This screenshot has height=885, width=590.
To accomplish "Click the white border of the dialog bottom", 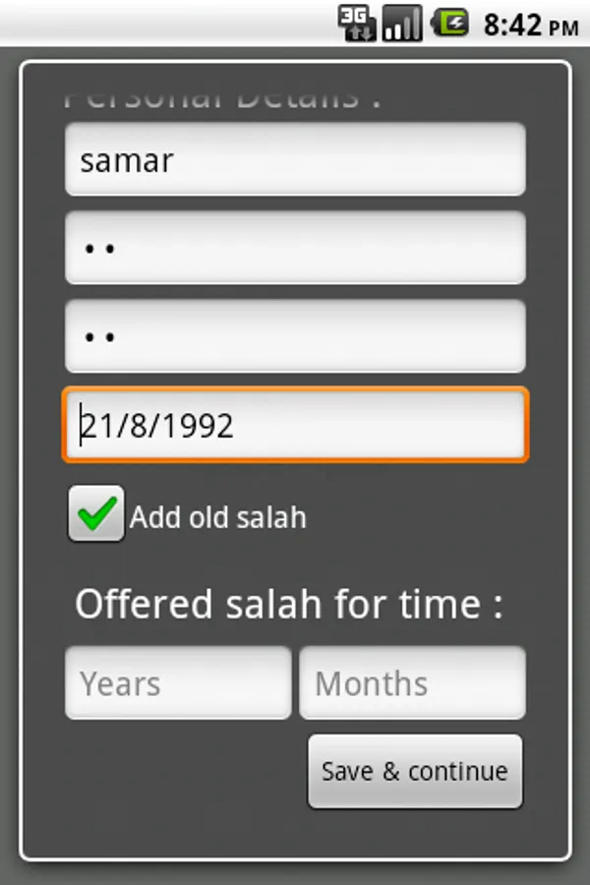I will tap(295, 859).
